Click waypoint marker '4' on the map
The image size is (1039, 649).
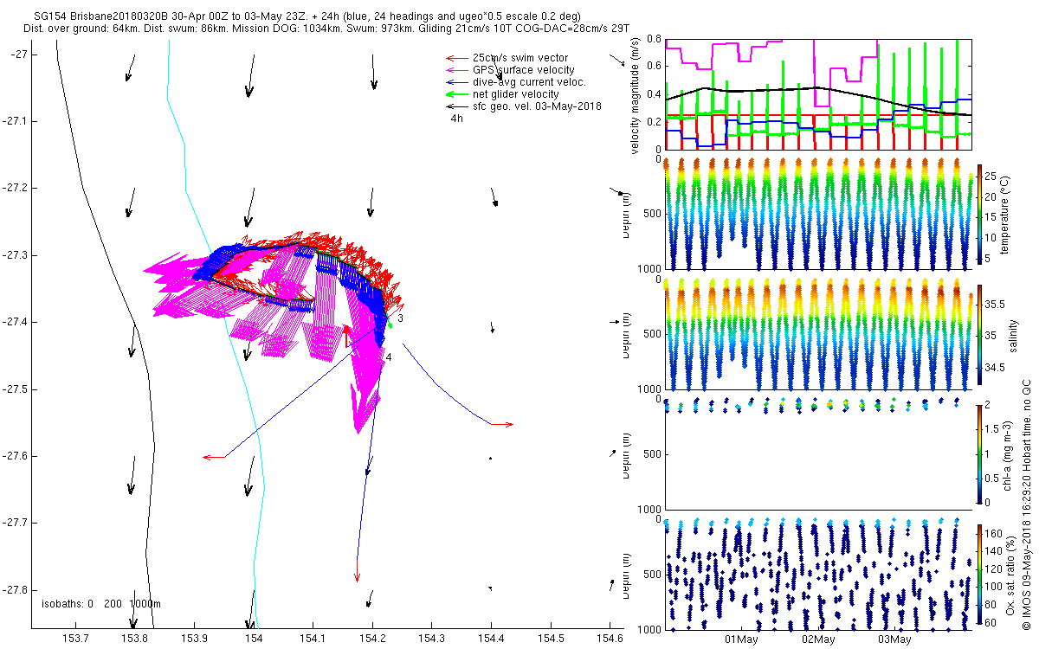389,357
